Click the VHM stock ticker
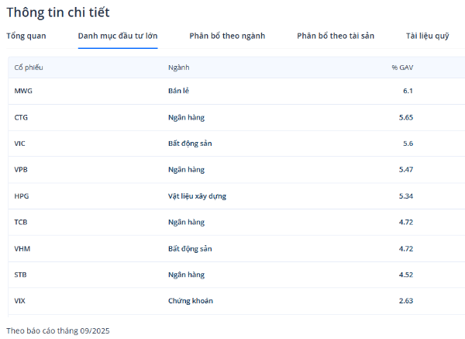 point(22,249)
